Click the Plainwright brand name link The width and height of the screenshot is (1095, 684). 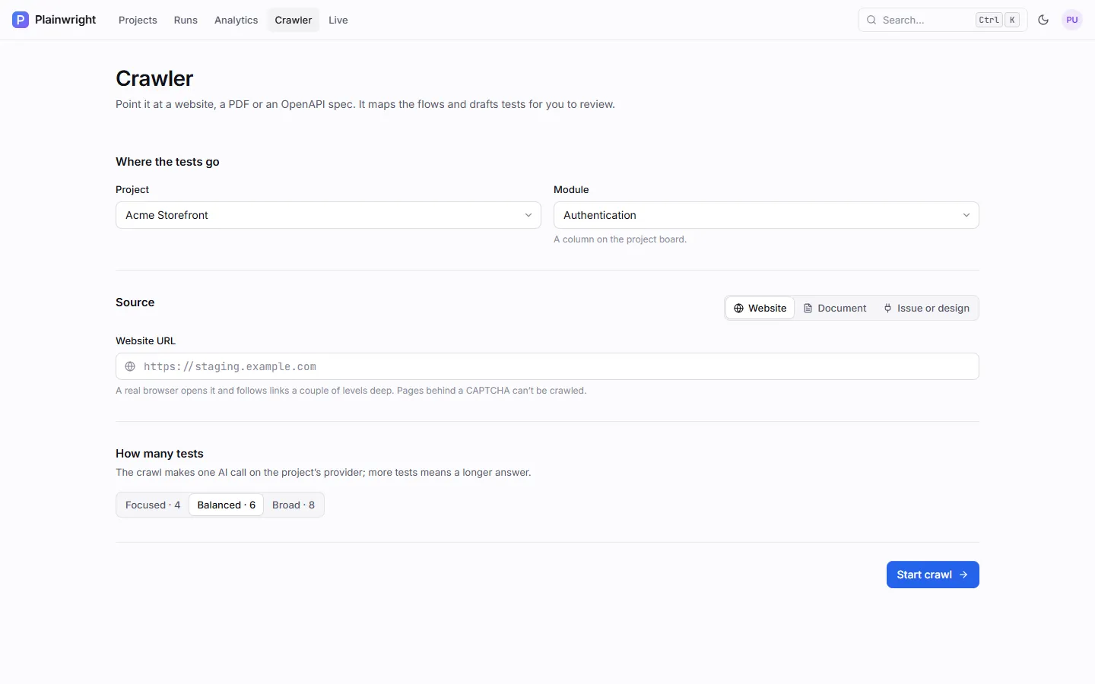(x=65, y=20)
